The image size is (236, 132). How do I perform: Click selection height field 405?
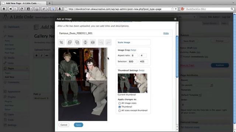pos(143,62)
